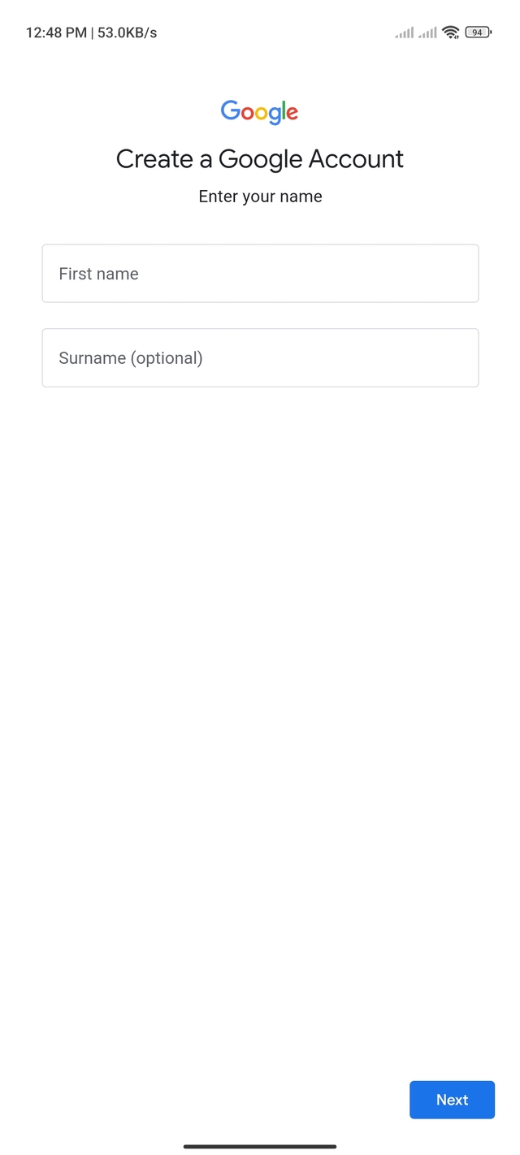The image size is (520, 1155).
Task: Click the capital blue G in Google logo
Action: click(x=230, y=110)
